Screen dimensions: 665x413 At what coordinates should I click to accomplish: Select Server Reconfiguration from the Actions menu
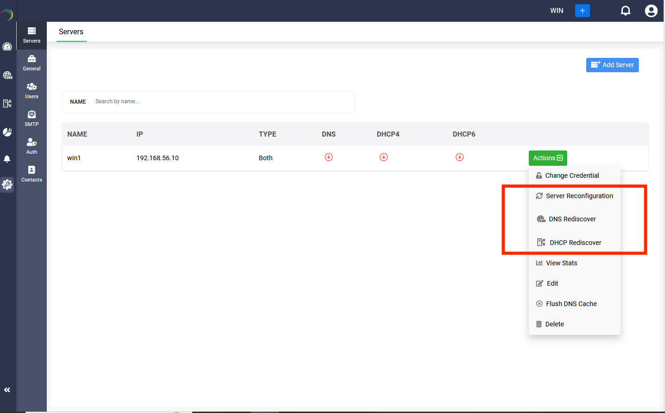[579, 196]
